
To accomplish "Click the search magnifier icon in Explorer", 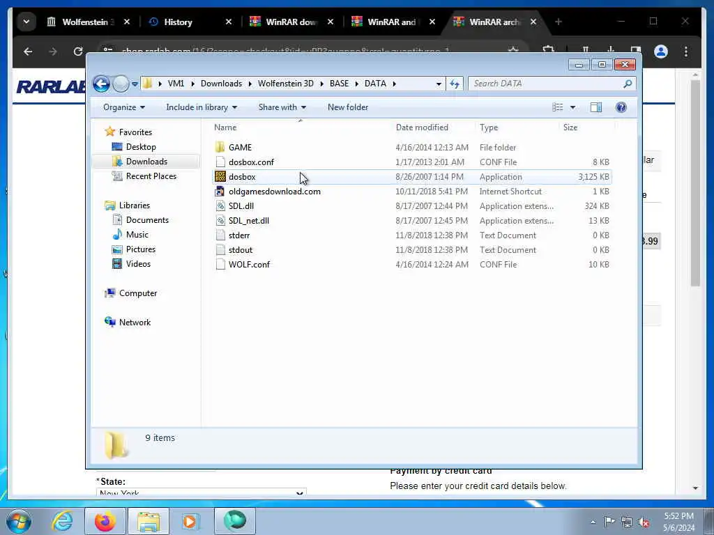I will 628,84.
